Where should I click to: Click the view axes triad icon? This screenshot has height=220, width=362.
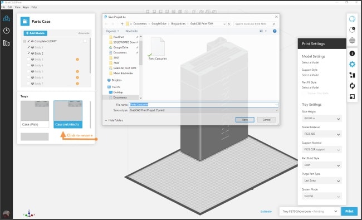point(29,213)
